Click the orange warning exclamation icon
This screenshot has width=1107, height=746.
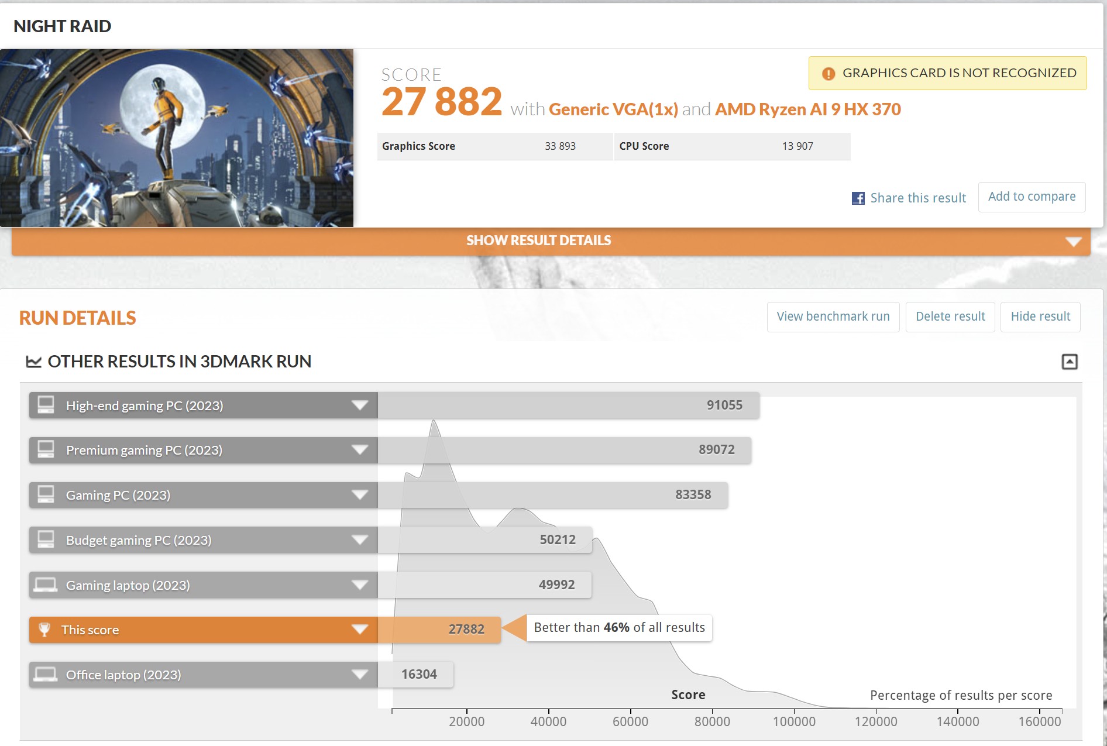pyautogui.click(x=828, y=74)
